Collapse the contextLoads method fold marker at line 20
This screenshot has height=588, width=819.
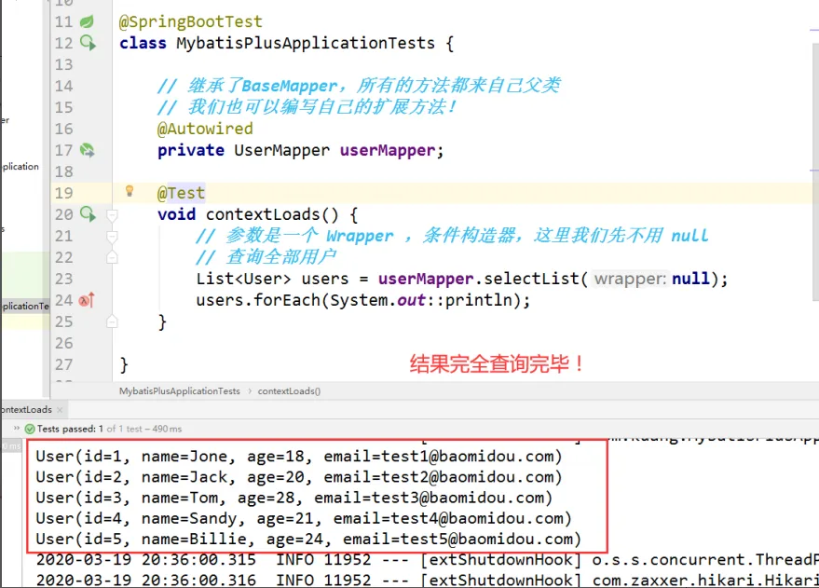(112, 214)
